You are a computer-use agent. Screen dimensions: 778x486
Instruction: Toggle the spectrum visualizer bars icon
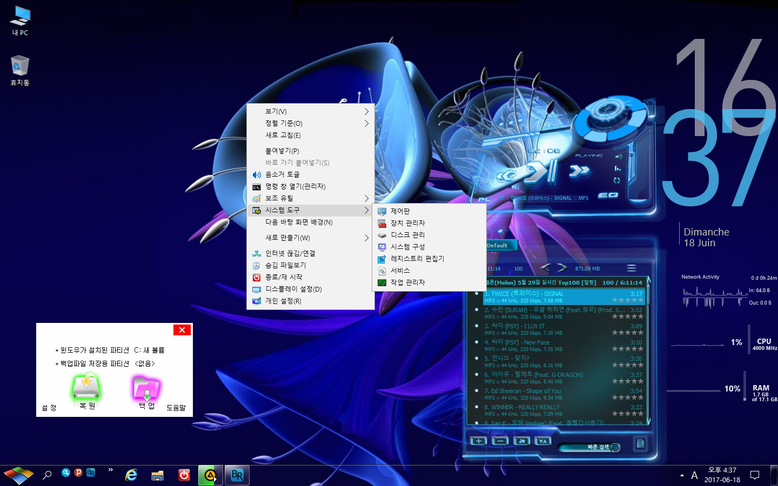point(618,168)
